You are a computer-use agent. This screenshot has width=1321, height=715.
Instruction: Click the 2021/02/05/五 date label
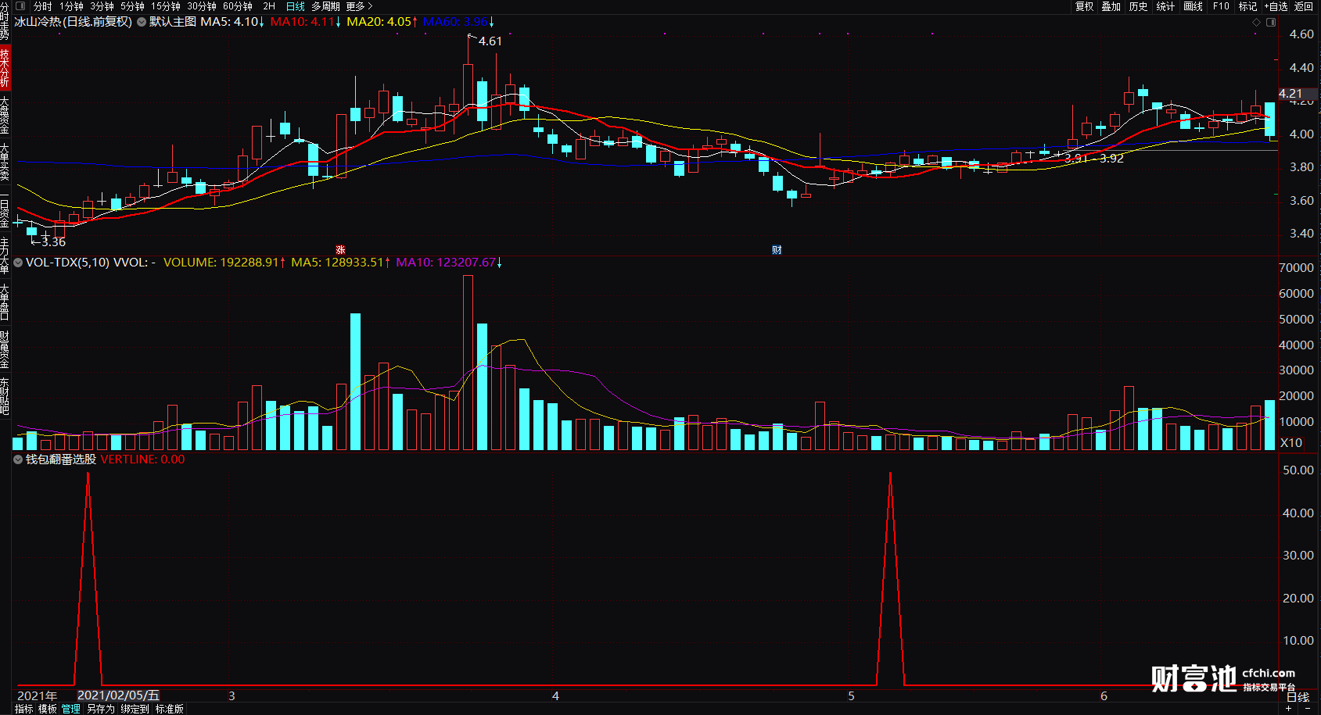tap(118, 695)
